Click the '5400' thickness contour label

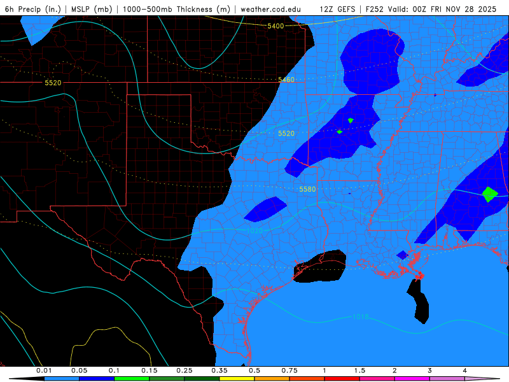click(x=275, y=26)
